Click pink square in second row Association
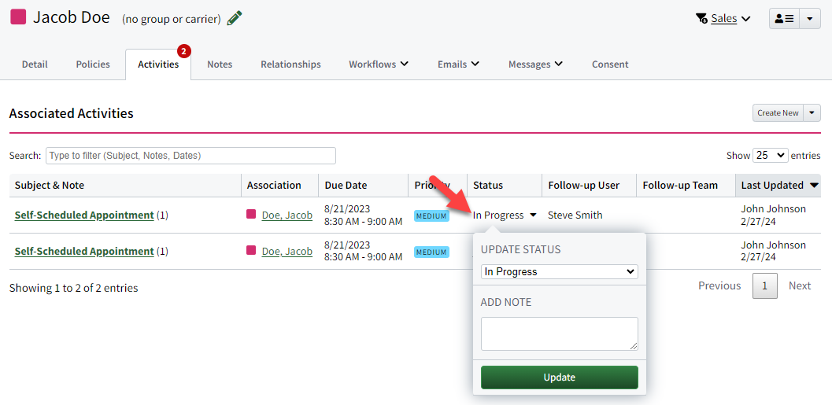This screenshot has width=832, height=405. coord(251,250)
